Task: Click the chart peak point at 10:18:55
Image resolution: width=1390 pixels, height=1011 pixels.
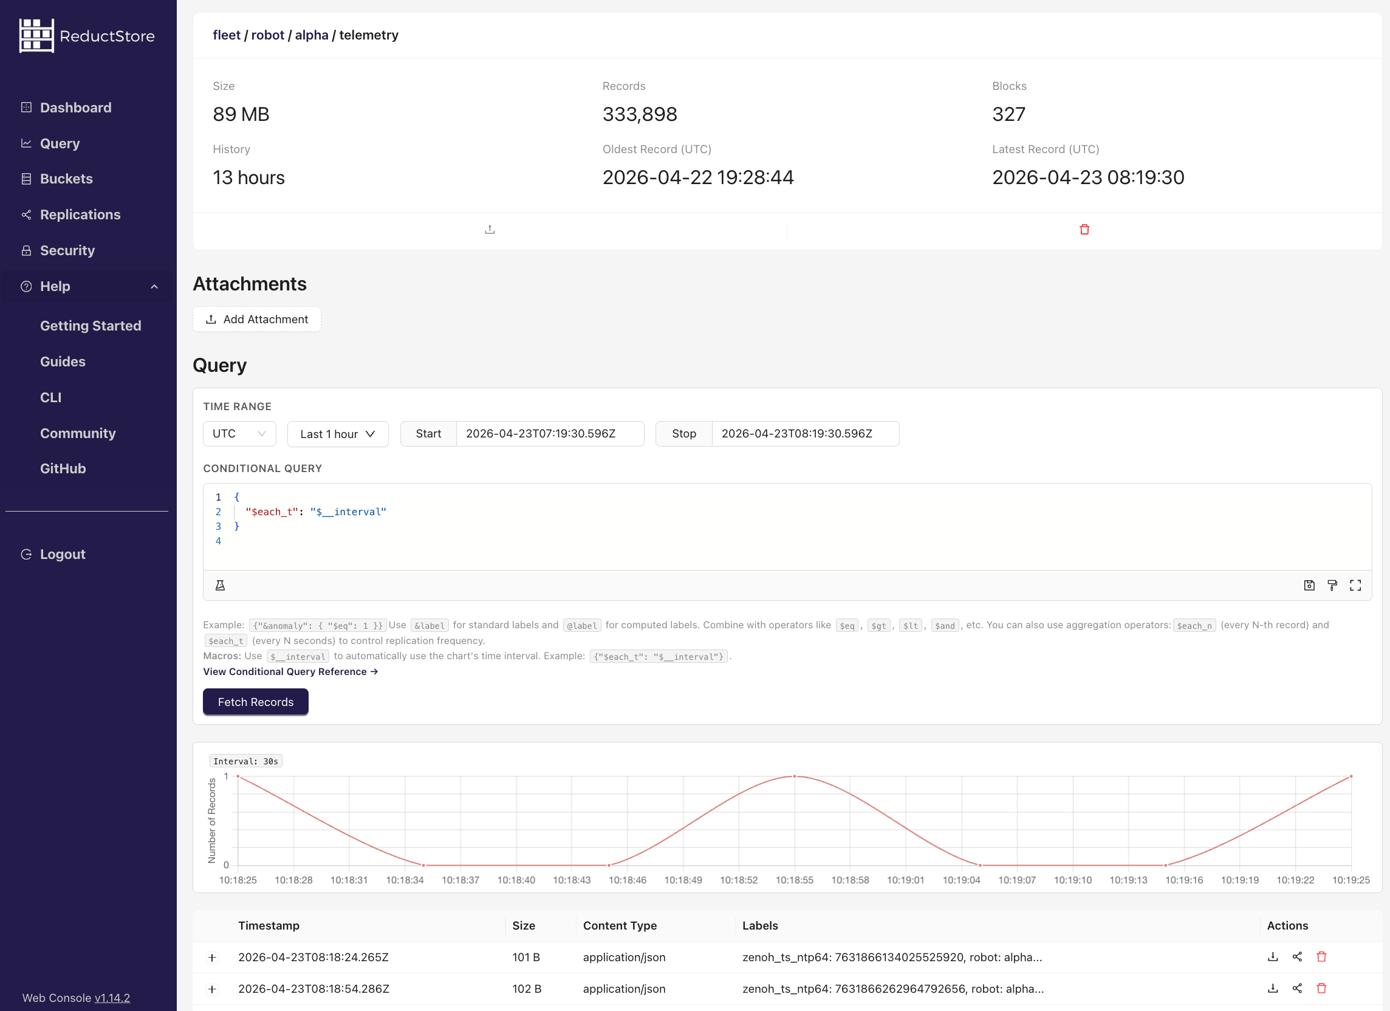Action: pyautogui.click(x=794, y=777)
